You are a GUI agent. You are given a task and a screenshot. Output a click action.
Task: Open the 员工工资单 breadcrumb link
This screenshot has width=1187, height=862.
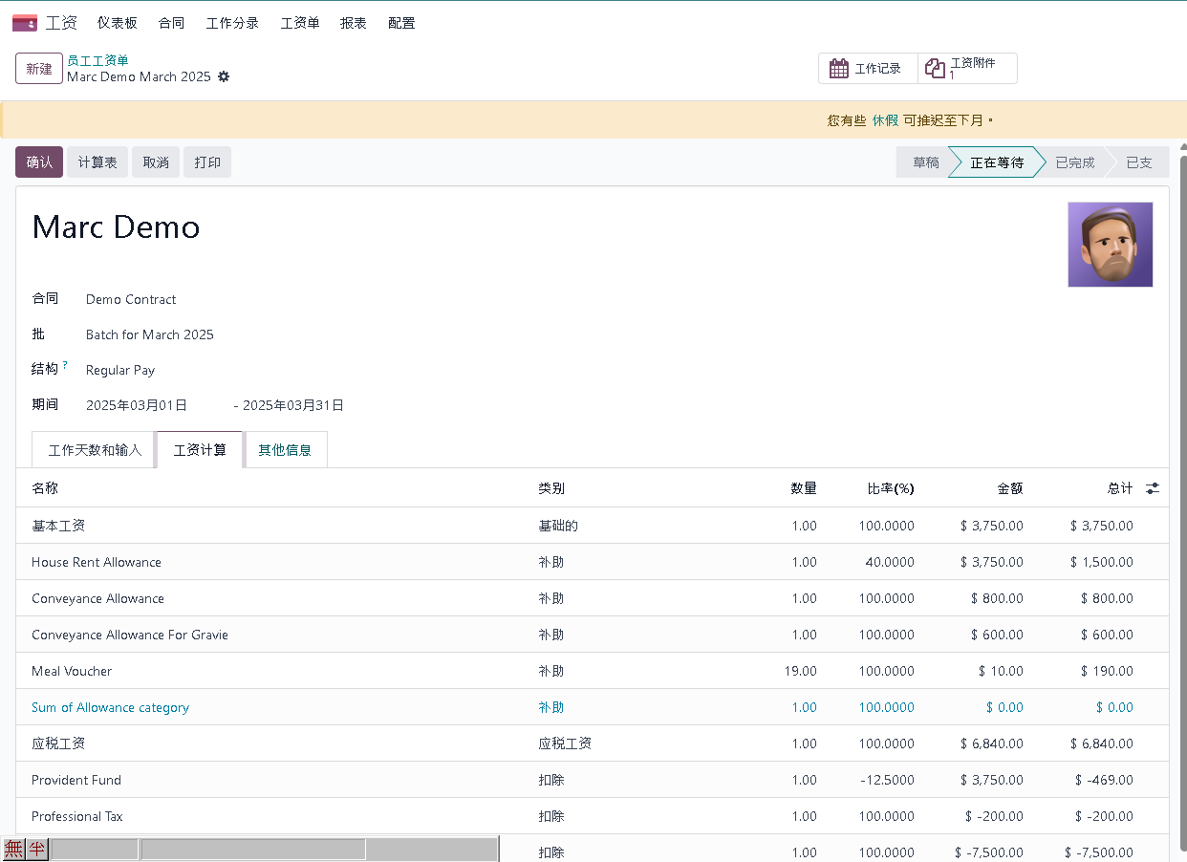[x=97, y=60]
